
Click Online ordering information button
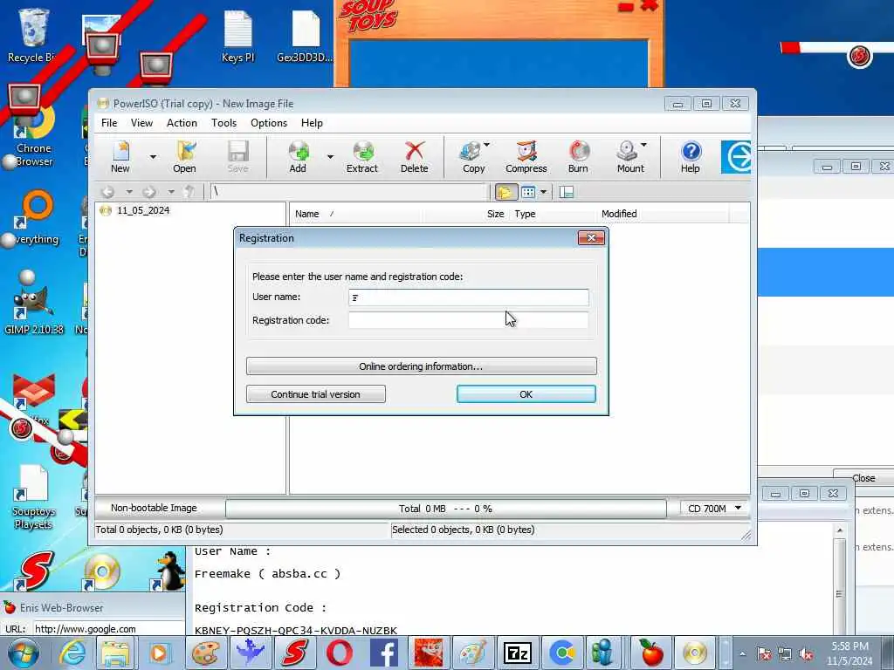point(422,366)
